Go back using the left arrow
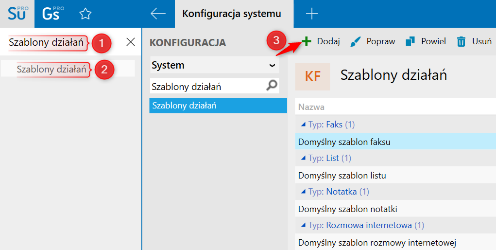 [x=158, y=14]
